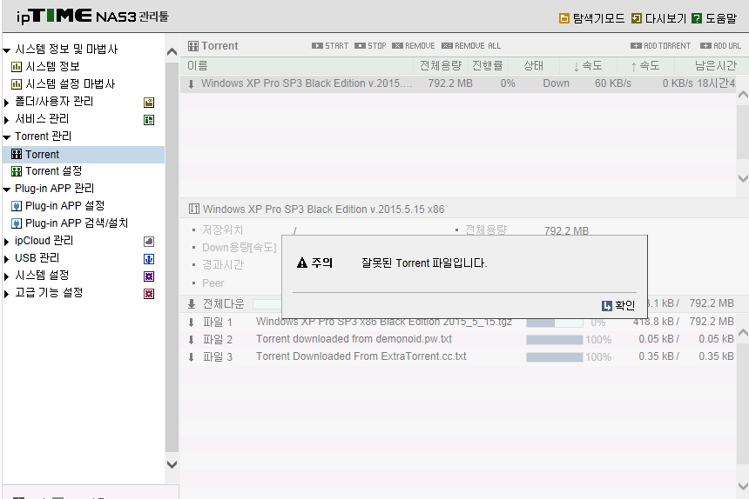Click purple icon beside 시스템 설정
This screenshot has height=499, width=749.
point(149,276)
